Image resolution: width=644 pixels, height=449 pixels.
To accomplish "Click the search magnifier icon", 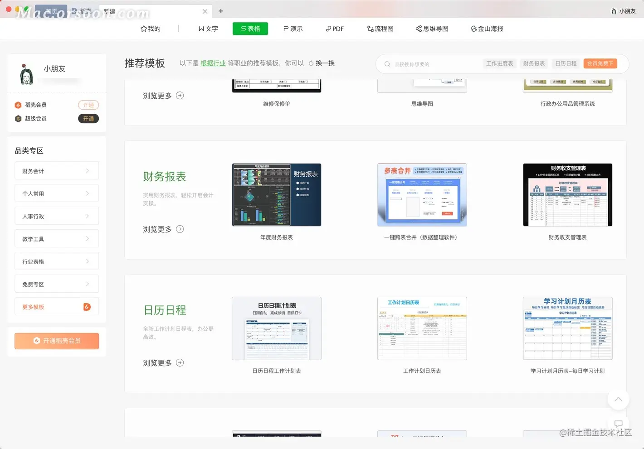I will (x=387, y=64).
